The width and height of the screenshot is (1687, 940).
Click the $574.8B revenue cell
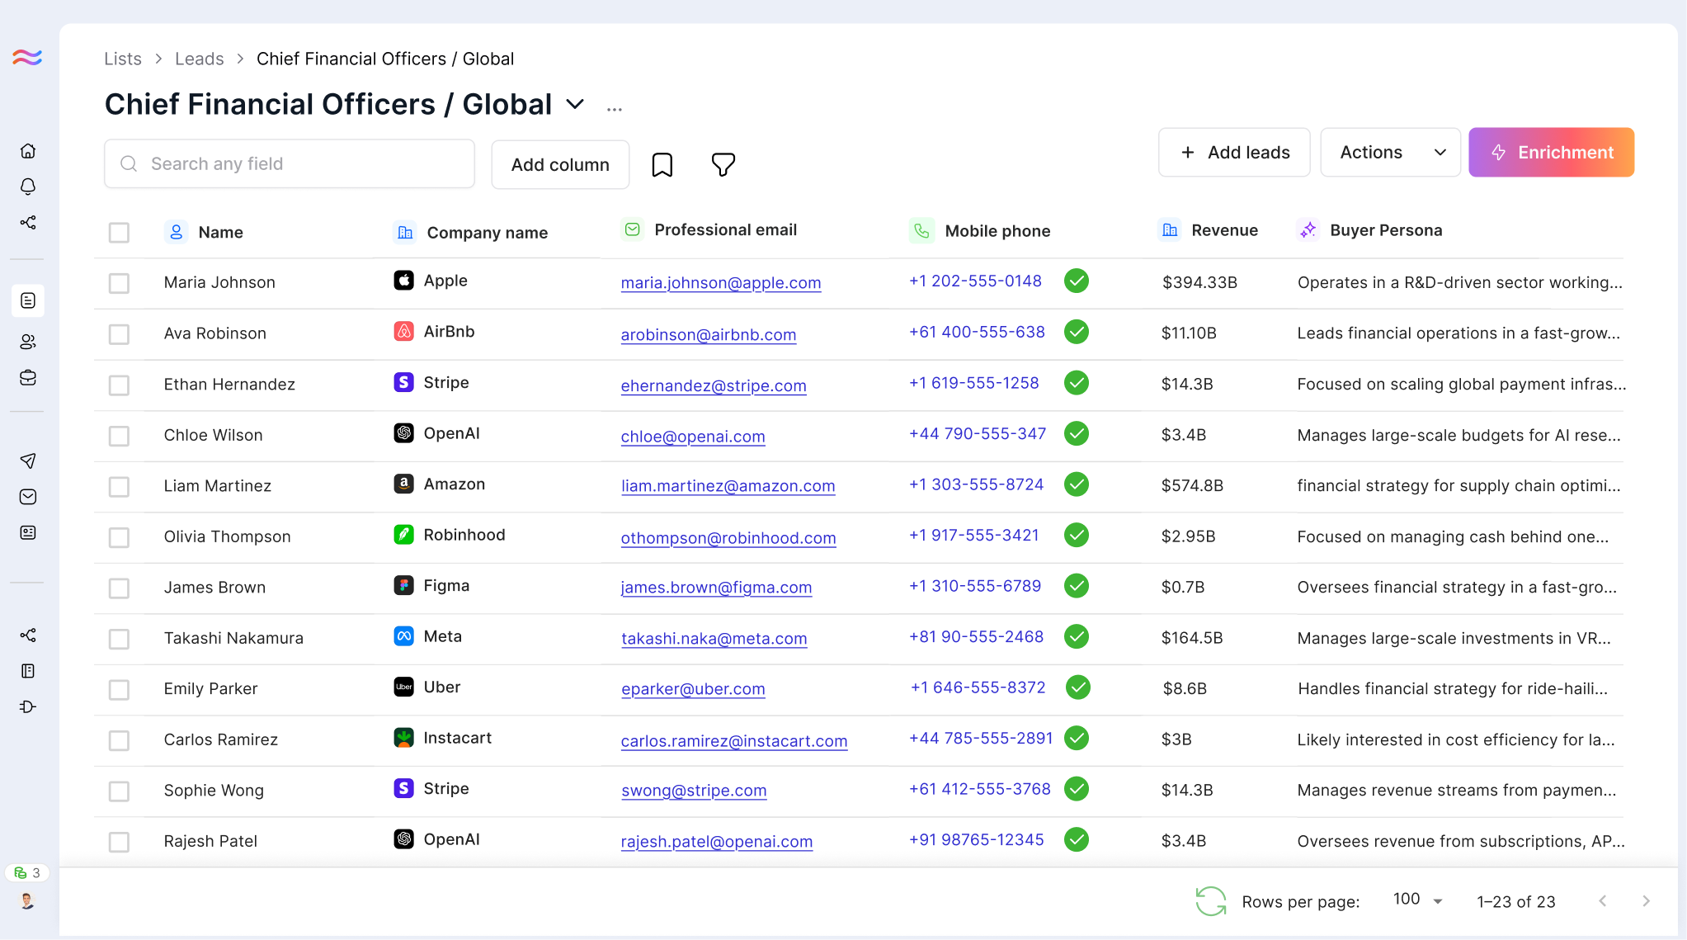click(1192, 486)
